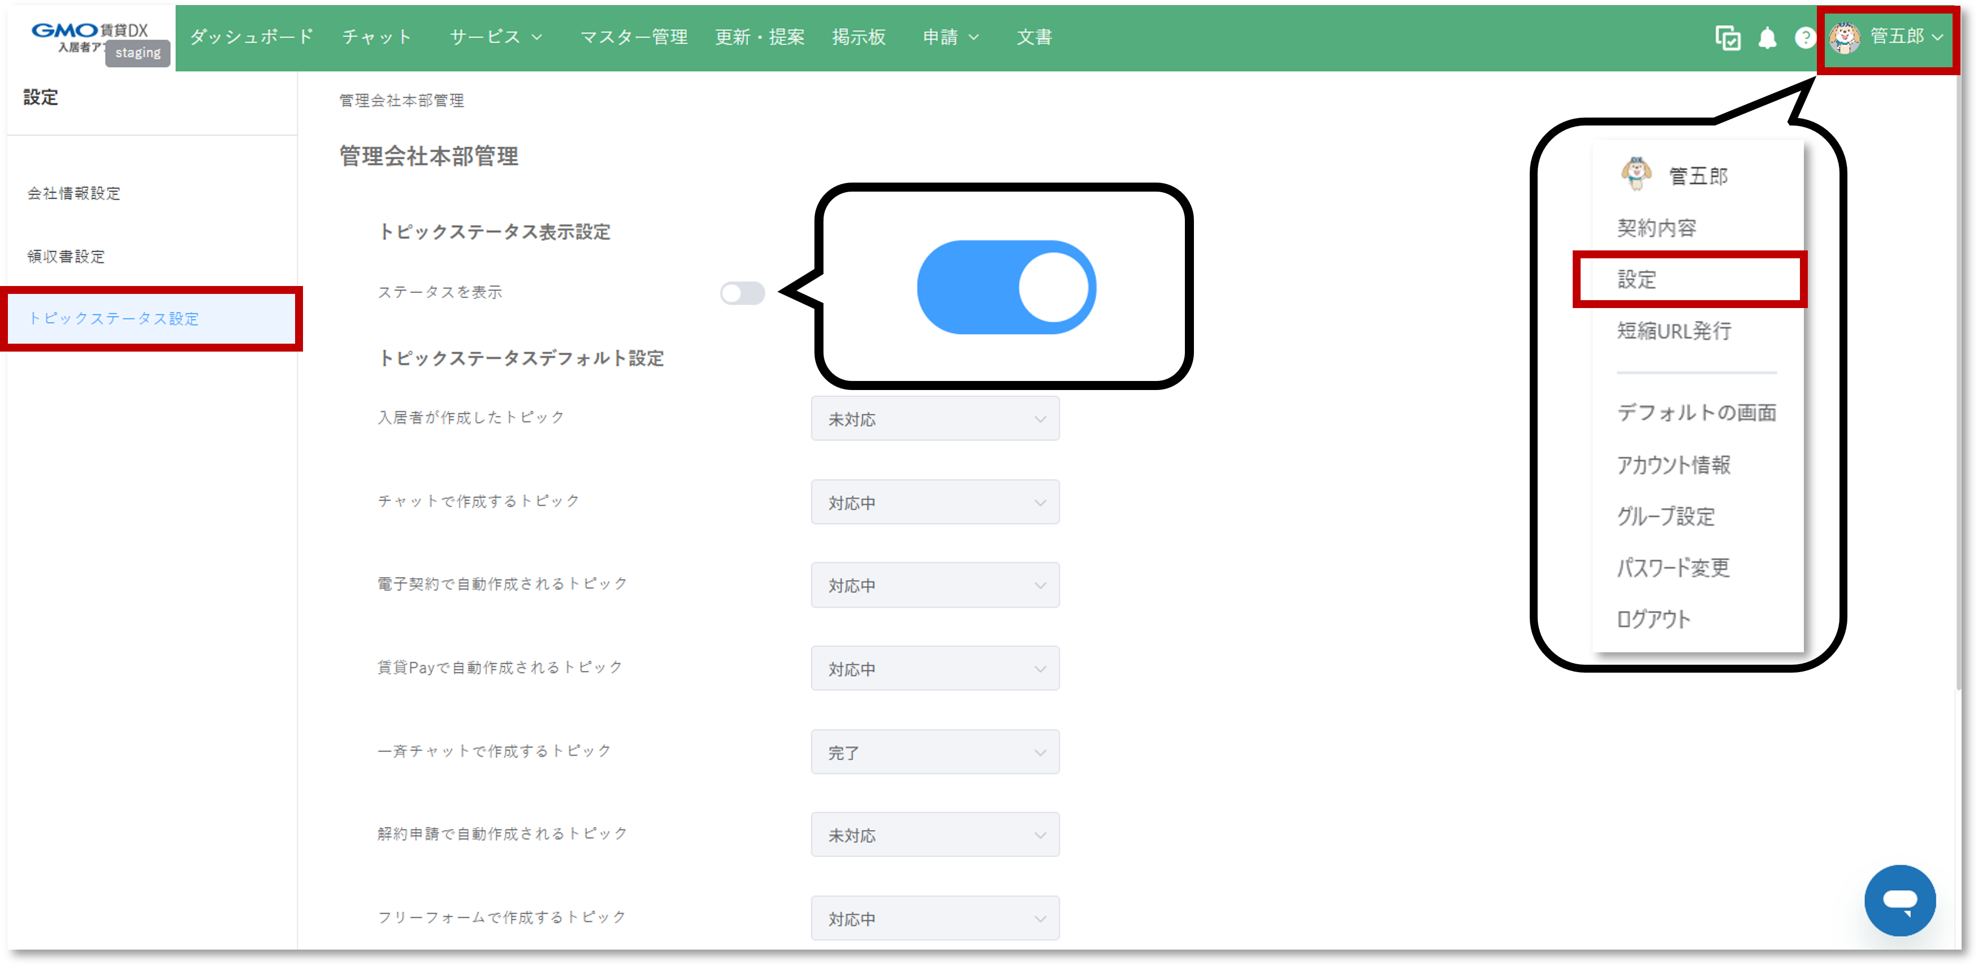Open the notifications bell icon
Screen dimensions: 1978x966
pos(1768,38)
